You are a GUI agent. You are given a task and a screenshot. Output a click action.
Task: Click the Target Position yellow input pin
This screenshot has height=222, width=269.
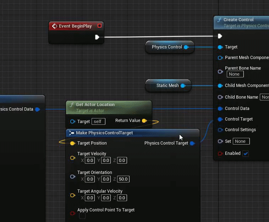(72, 143)
